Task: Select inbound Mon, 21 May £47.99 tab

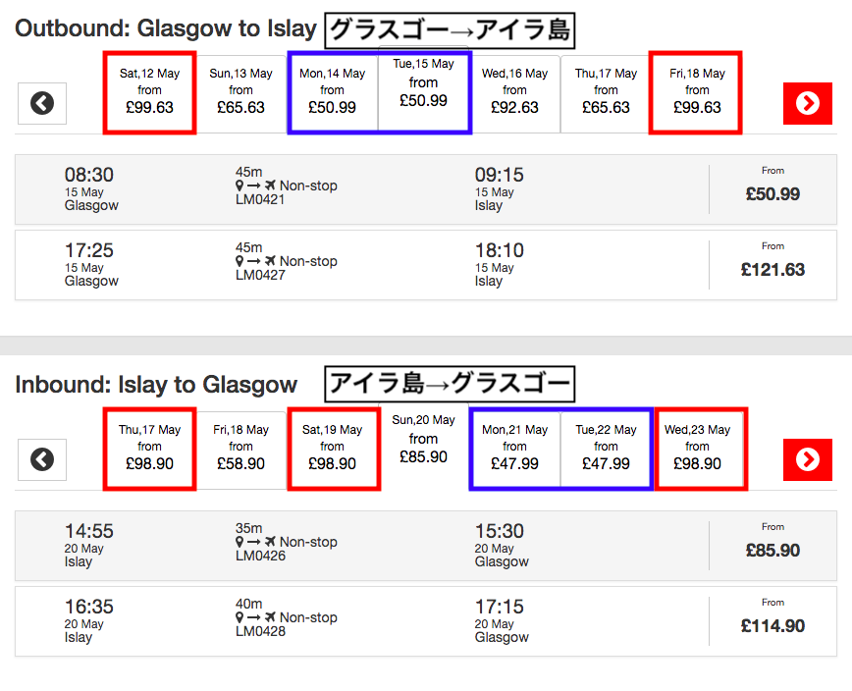Action: click(514, 448)
